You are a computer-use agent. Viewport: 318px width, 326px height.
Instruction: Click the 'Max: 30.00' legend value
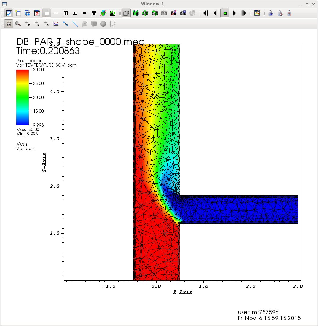click(x=28, y=129)
